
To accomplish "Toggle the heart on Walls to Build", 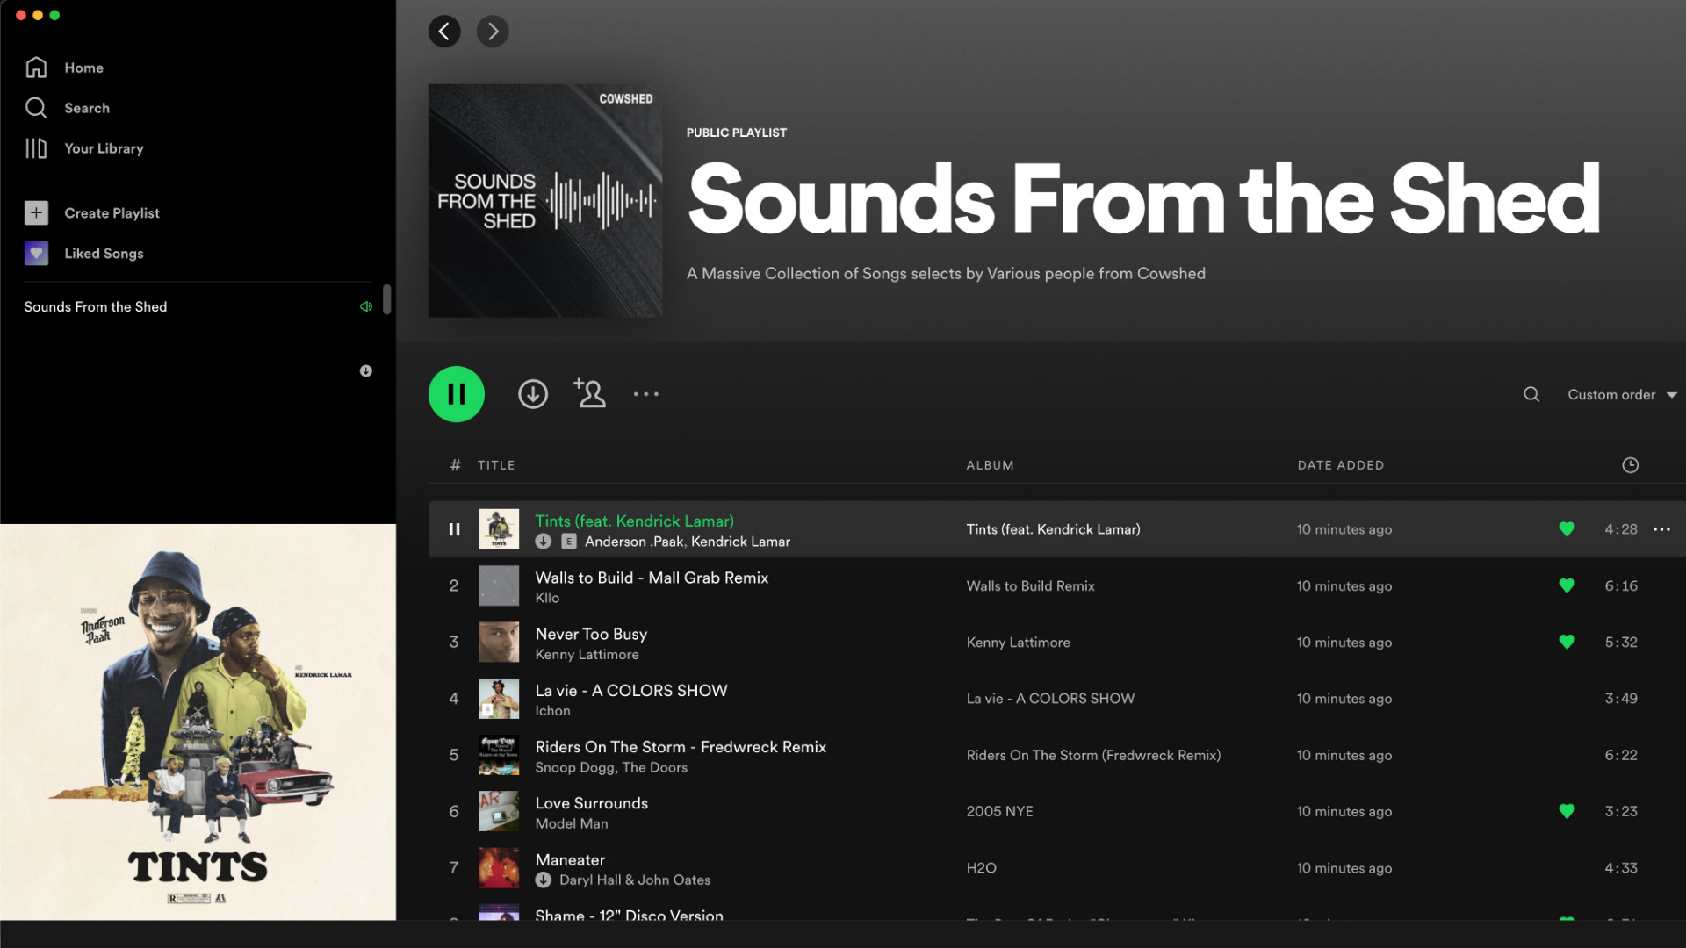I will (x=1567, y=585).
